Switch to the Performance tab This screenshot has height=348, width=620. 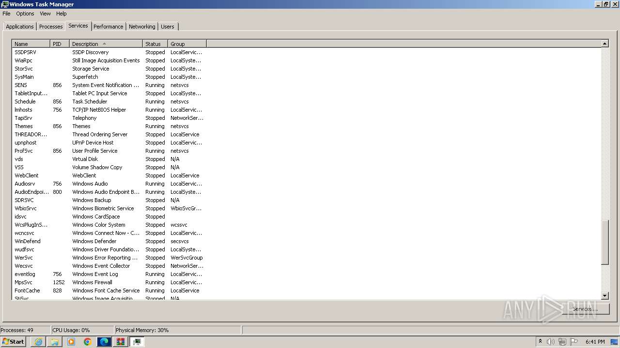(108, 27)
